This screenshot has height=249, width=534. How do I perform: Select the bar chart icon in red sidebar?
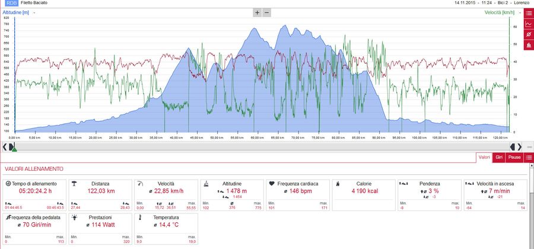(x=529, y=45)
